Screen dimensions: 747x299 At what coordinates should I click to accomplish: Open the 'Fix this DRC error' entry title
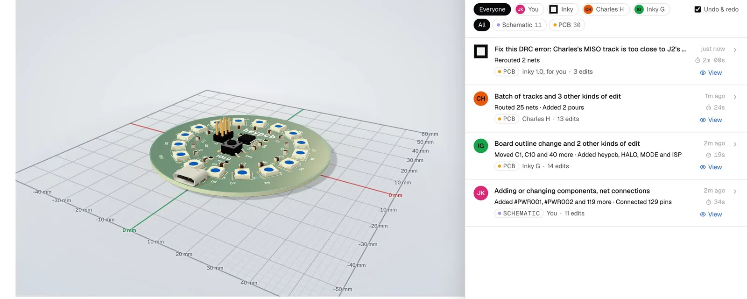[x=590, y=49]
